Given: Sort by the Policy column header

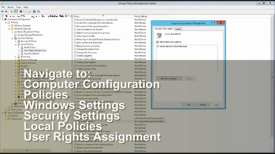Looking at the screenshot, I should pyautogui.click(x=103, y=16).
